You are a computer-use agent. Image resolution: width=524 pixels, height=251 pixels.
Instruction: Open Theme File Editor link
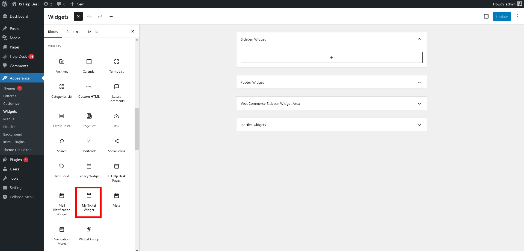click(x=17, y=150)
